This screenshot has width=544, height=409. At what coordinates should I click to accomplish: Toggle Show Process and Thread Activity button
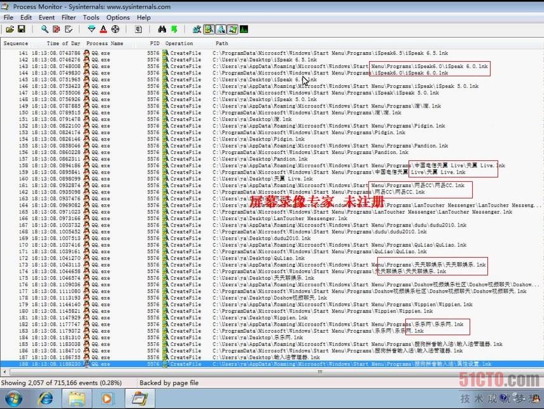(232, 29)
